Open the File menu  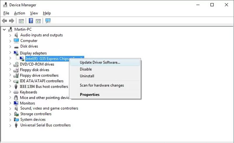coord(6,13)
